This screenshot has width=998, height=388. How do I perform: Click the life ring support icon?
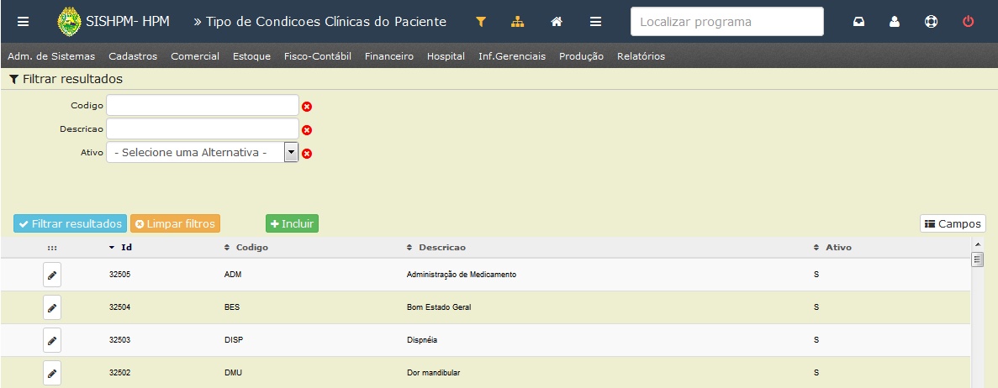pyautogui.click(x=932, y=22)
